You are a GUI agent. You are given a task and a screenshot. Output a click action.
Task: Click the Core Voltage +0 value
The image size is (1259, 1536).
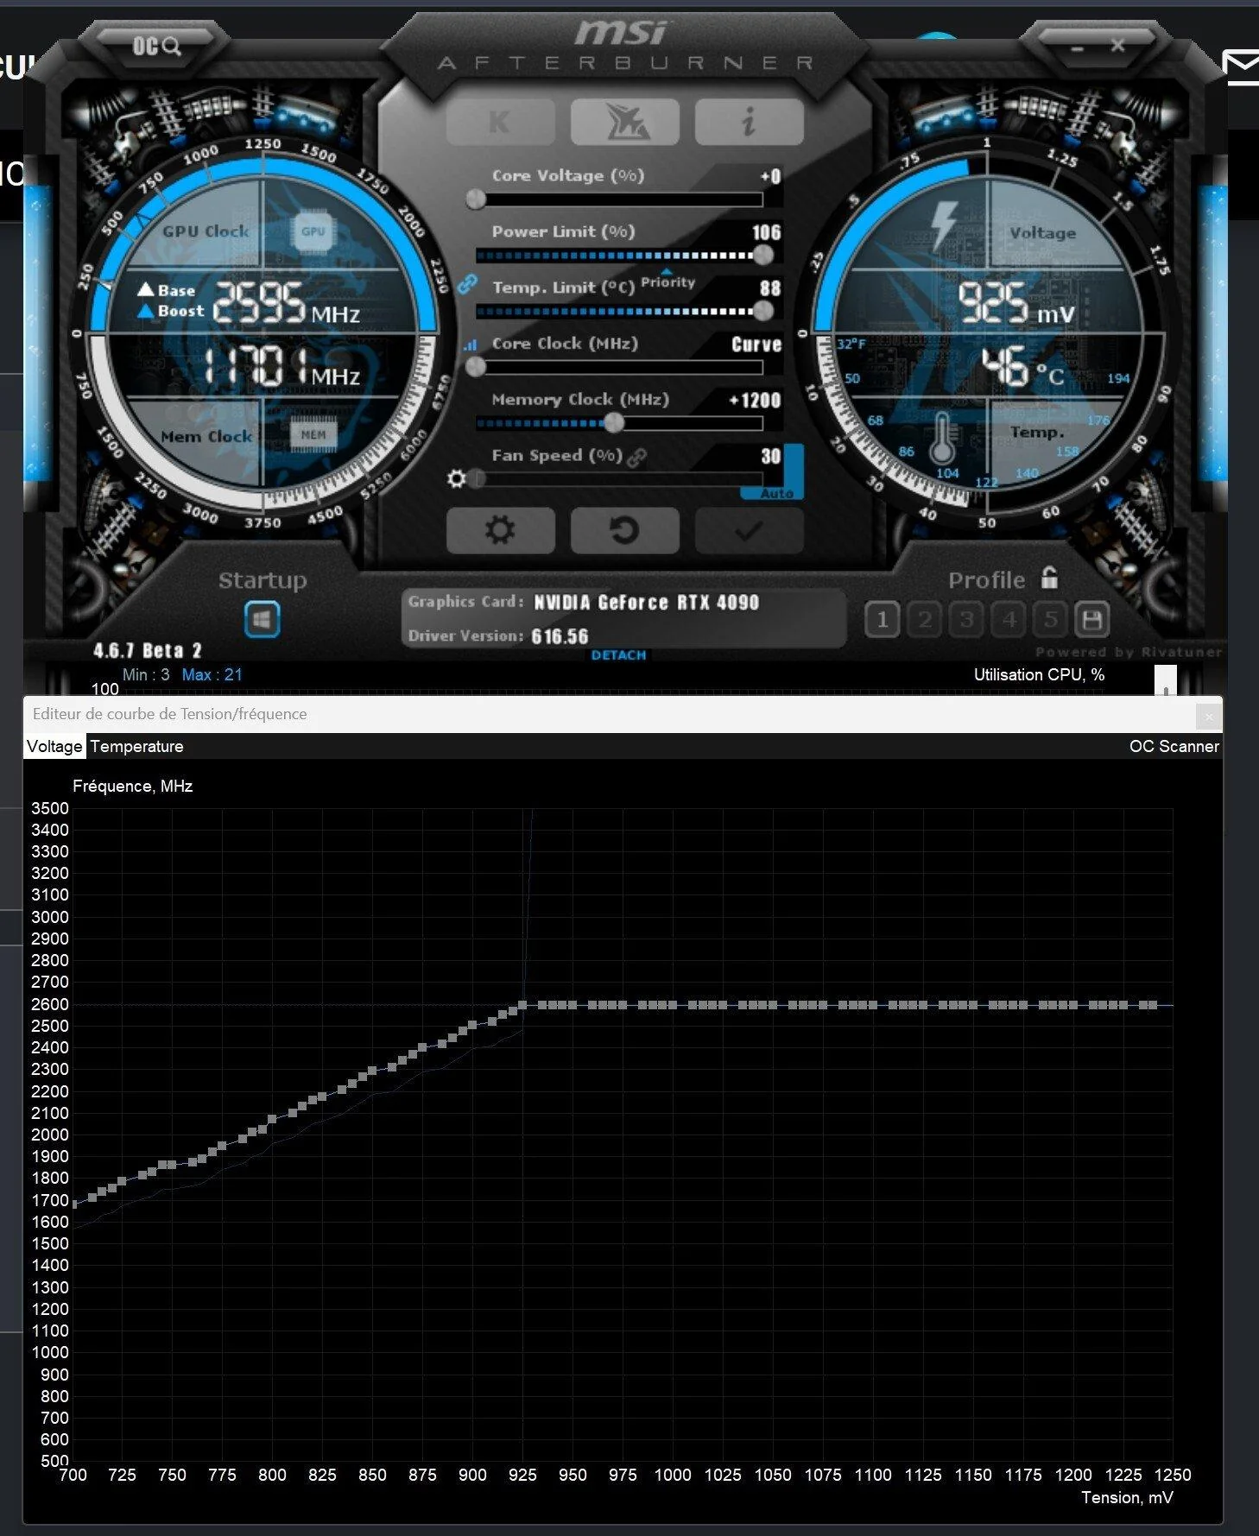tap(770, 176)
